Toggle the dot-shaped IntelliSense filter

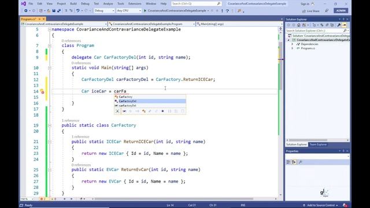click(162, 111)
